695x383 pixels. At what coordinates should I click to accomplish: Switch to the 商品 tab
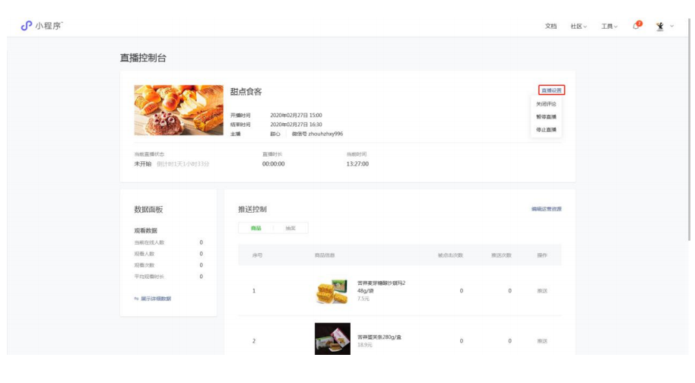[x=255, y=229]
